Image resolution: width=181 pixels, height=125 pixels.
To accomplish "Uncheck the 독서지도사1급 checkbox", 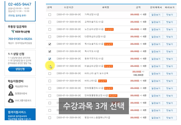I will pyautogui.click(x=50, y=52).
